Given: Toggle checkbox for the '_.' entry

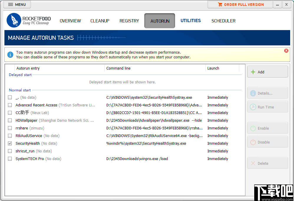Looking at the screenshot, I should pyautogui.click(x=10, y=98).
